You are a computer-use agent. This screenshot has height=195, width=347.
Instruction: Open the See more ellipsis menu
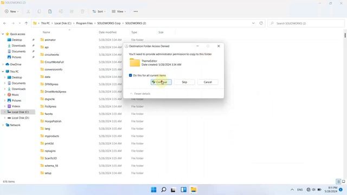tap(136, 11)
